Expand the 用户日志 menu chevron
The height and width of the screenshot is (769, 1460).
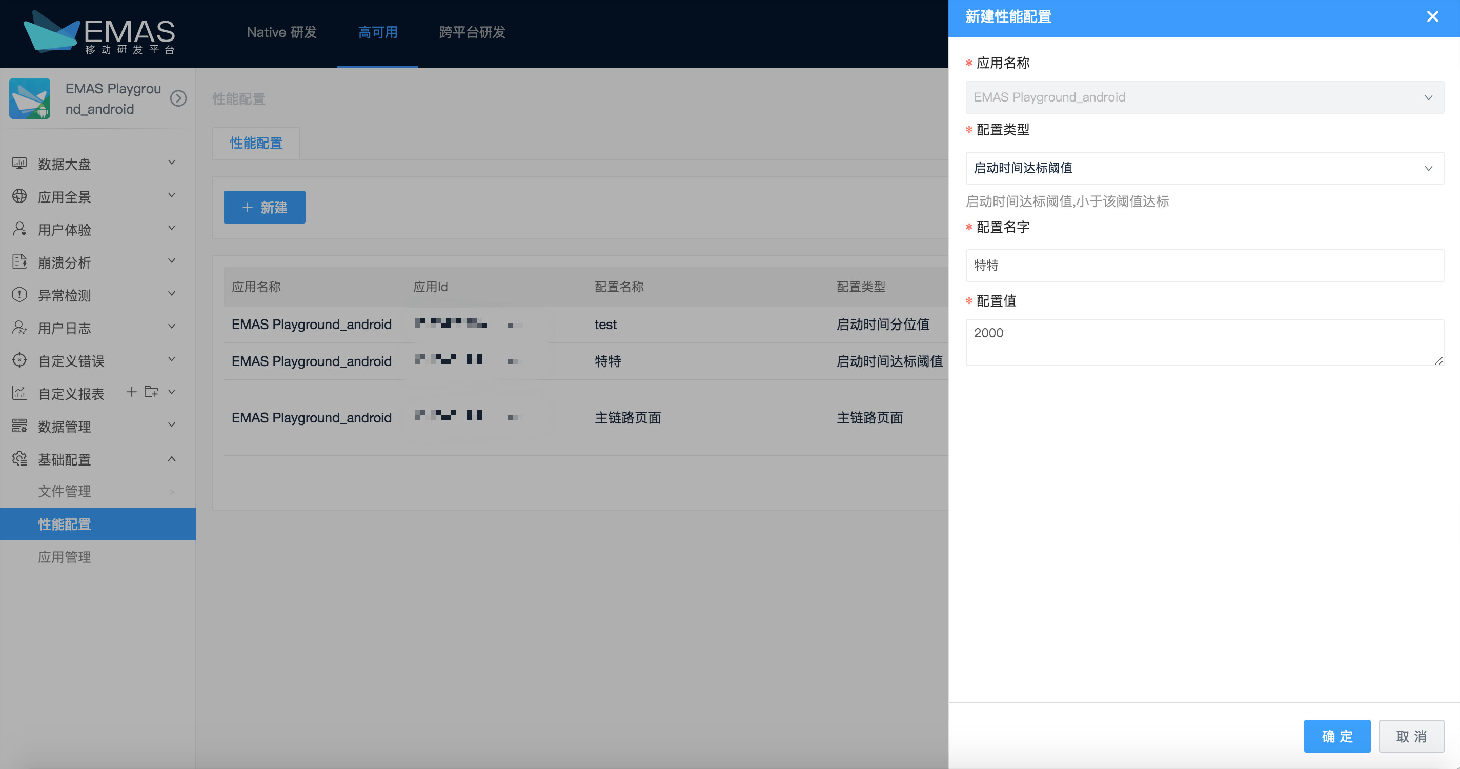click(x=172, y=327)
